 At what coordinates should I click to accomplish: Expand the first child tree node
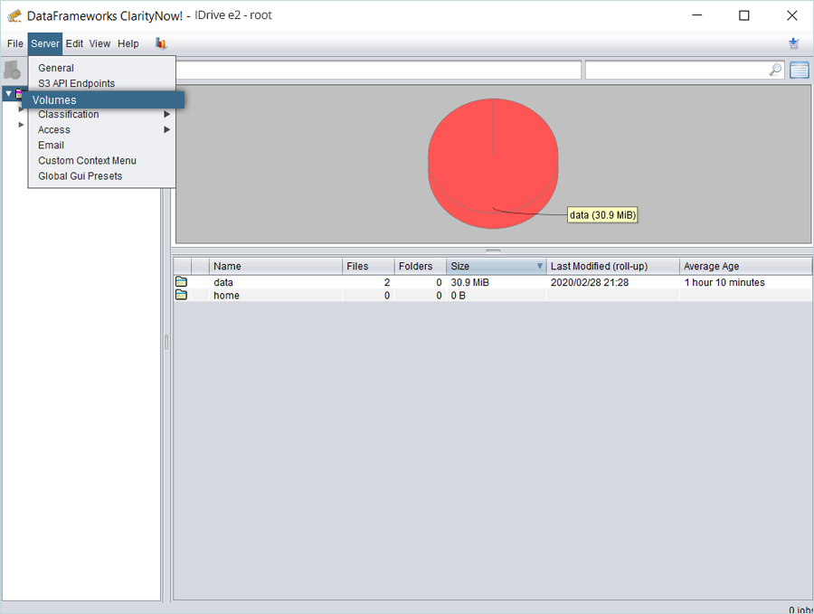pyautogui.click(x=21, y=109)
